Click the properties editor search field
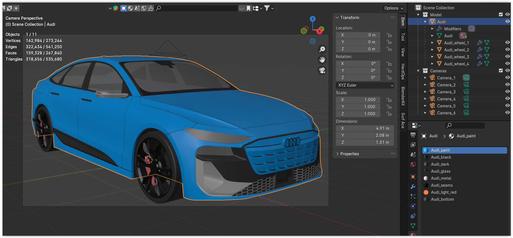Viewport: 513px width, 238px height. pyautogui.click(x=465, y=125)
